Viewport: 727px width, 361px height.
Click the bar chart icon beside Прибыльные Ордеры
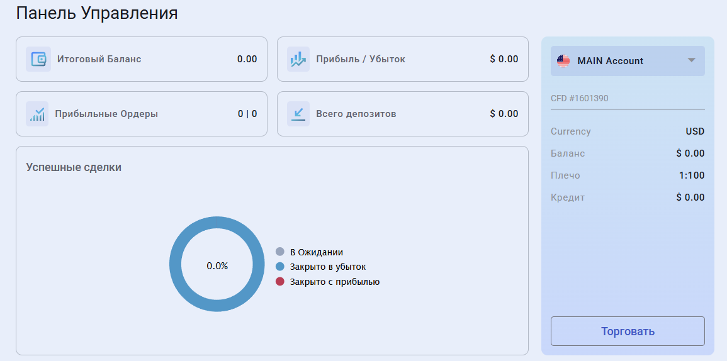pos(37,114)
